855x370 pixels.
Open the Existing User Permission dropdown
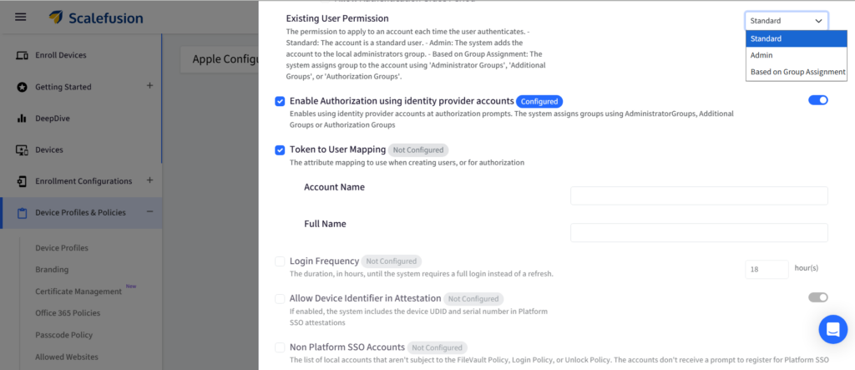point(786,21)
